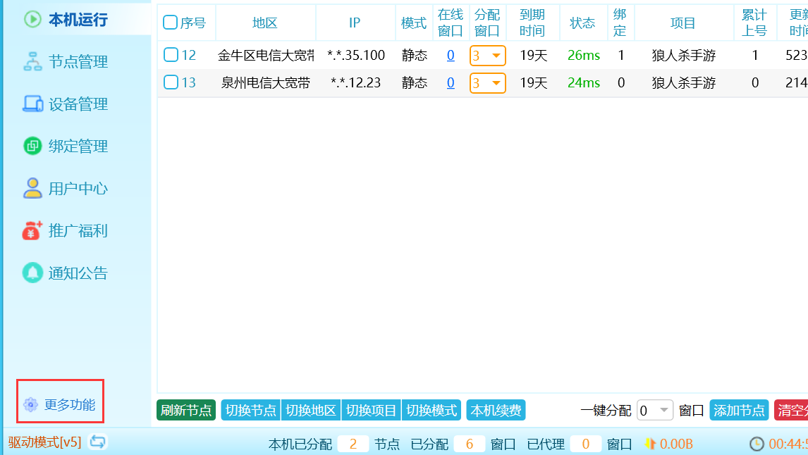The height and width of the screenshot is (455, 808).
Task: Open 用户中心 via the person icon
Action: pyautogui.click(x=32, y=189)
